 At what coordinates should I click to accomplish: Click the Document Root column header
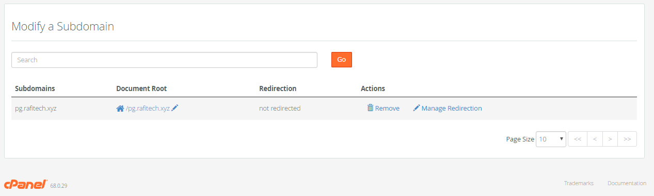pyautogui.click(x=141, y=88)
